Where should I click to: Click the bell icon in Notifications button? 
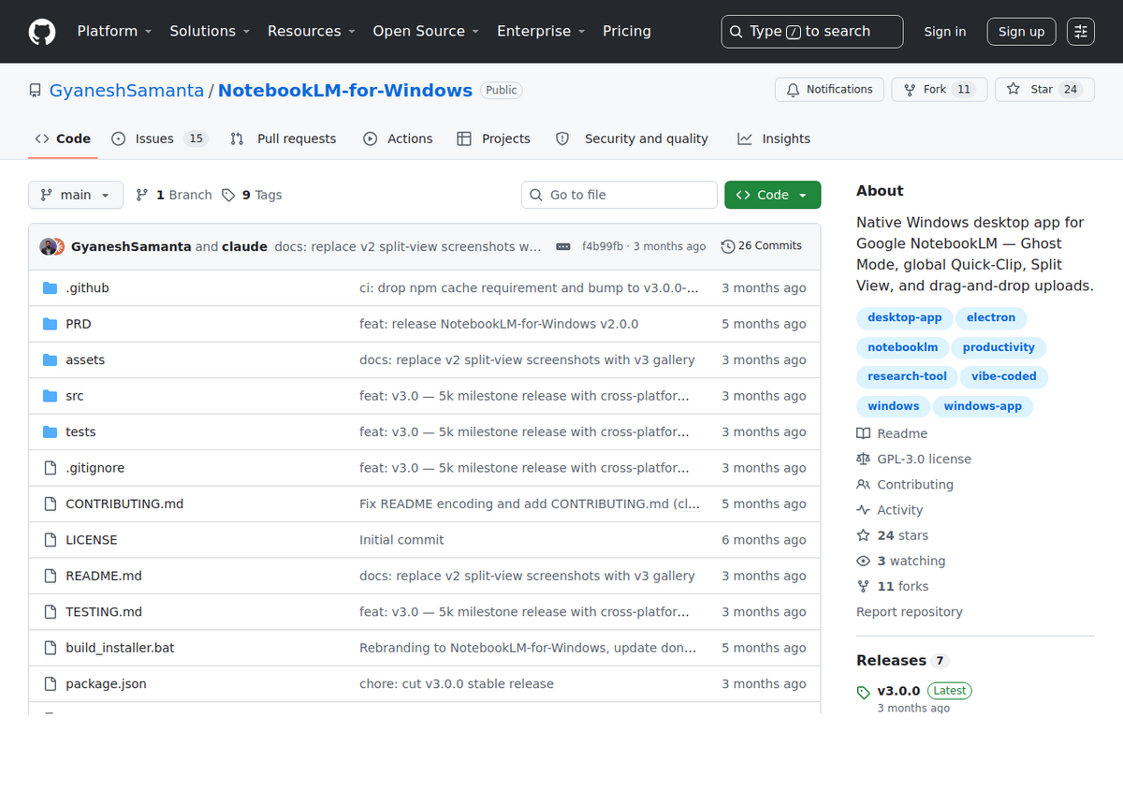[x=793, y=90]
